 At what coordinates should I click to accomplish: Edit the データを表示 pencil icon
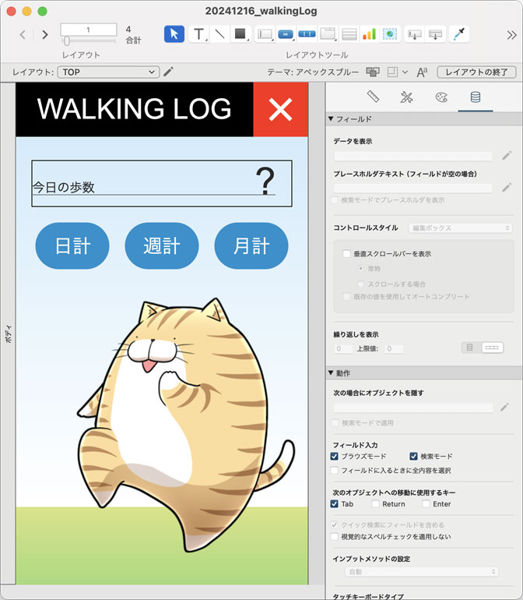pyautogui.click(x=507, y=155)
